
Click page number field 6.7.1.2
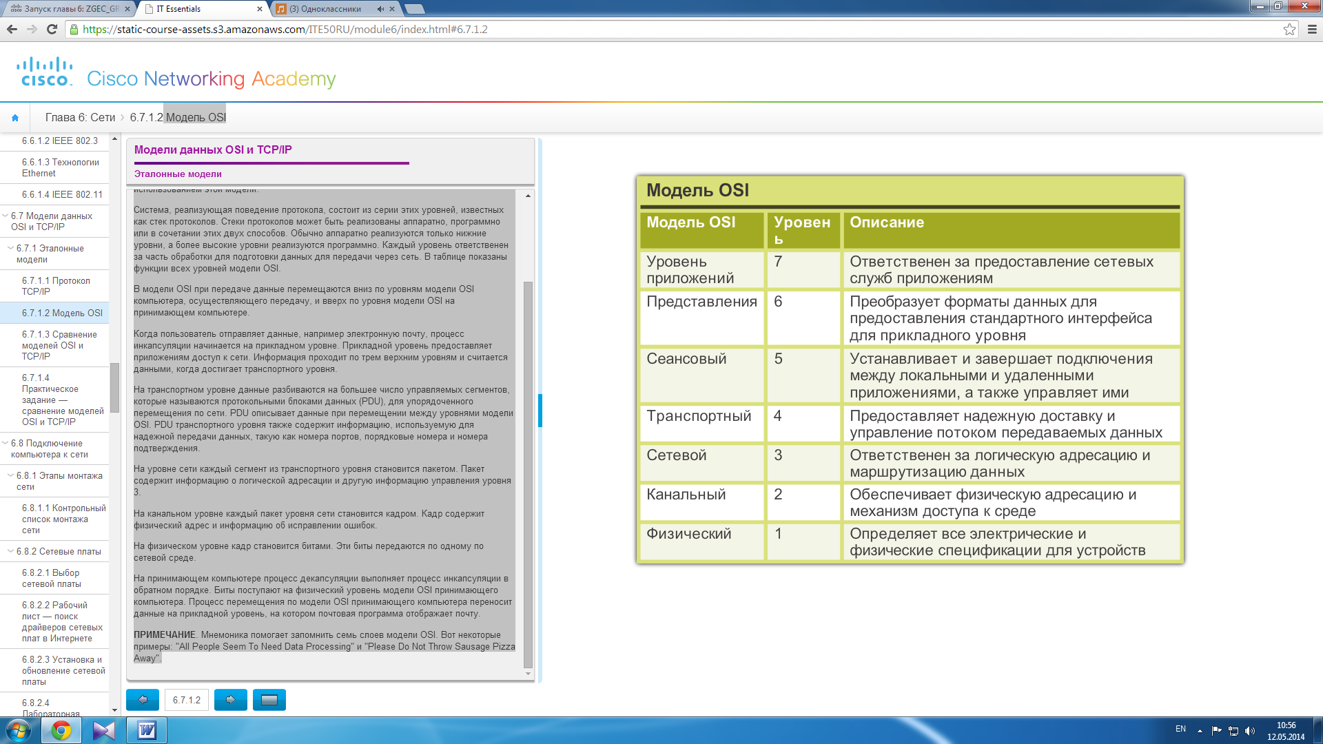coord(187,700)
